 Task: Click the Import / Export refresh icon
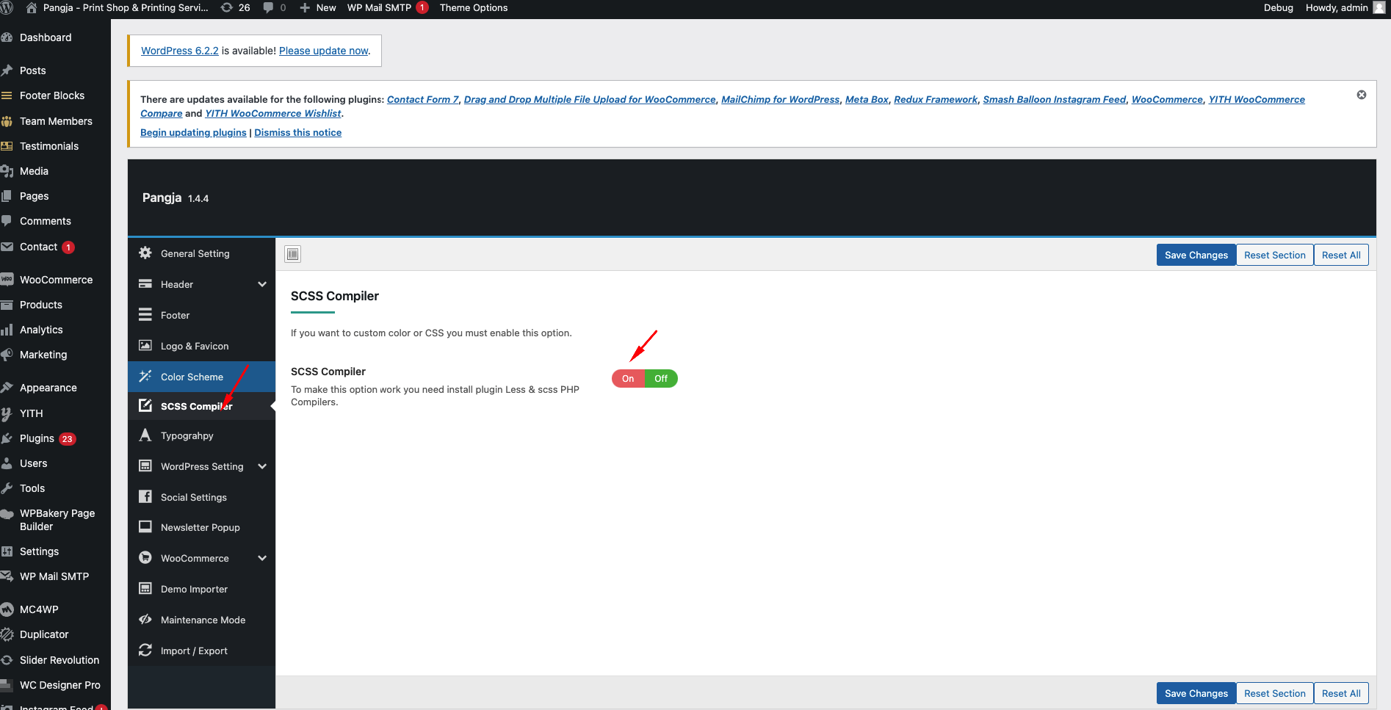coord(145,650)
